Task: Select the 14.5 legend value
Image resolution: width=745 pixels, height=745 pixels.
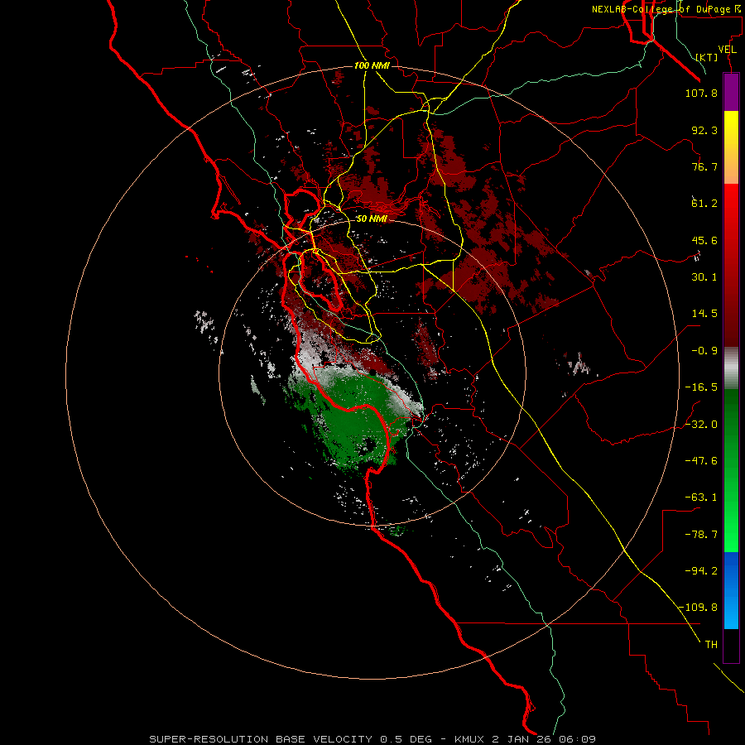Action: click(x=704, y=314)
